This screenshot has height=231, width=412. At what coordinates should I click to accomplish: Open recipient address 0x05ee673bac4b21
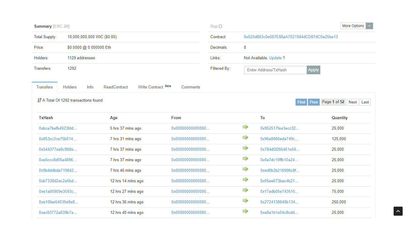pyautogui.click(x=279, y=181)
